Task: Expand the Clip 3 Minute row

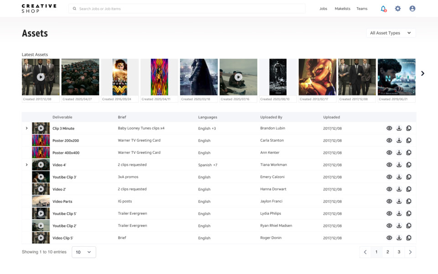Action: tap(26, 128)
